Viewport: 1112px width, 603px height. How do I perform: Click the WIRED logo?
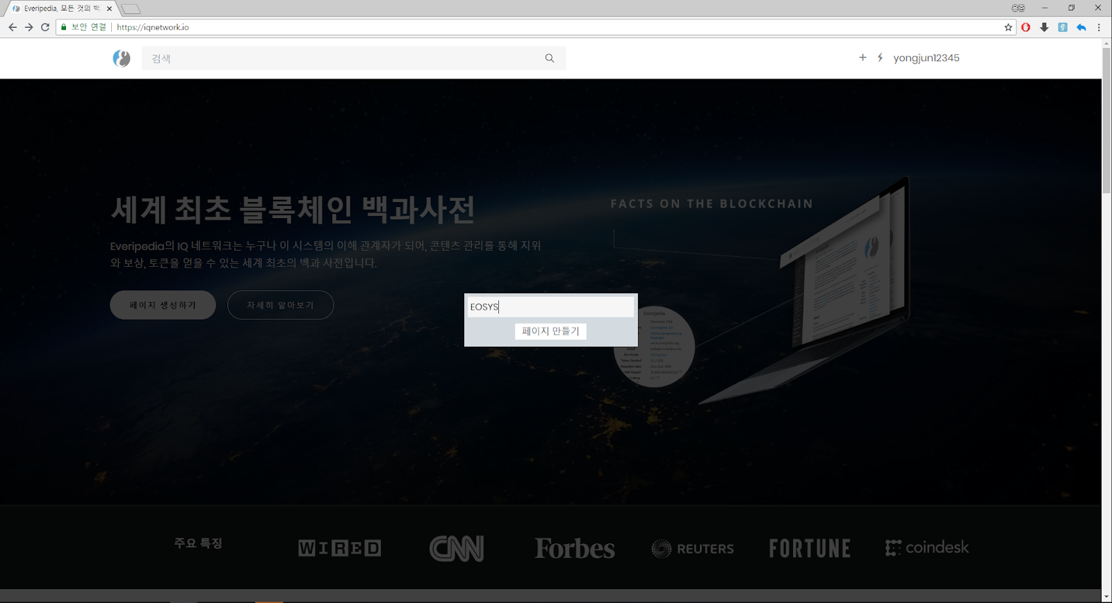(x=340, y=548)
